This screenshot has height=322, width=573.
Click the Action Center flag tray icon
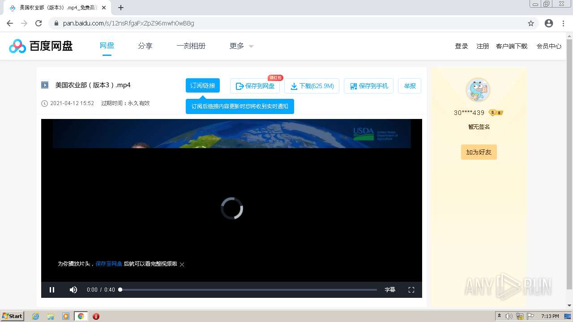(530, 316)
